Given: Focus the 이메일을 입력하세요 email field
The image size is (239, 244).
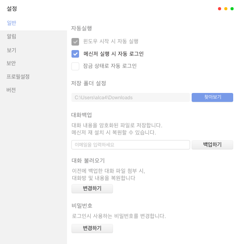Looking at the screenshot, I should (131, 145).
